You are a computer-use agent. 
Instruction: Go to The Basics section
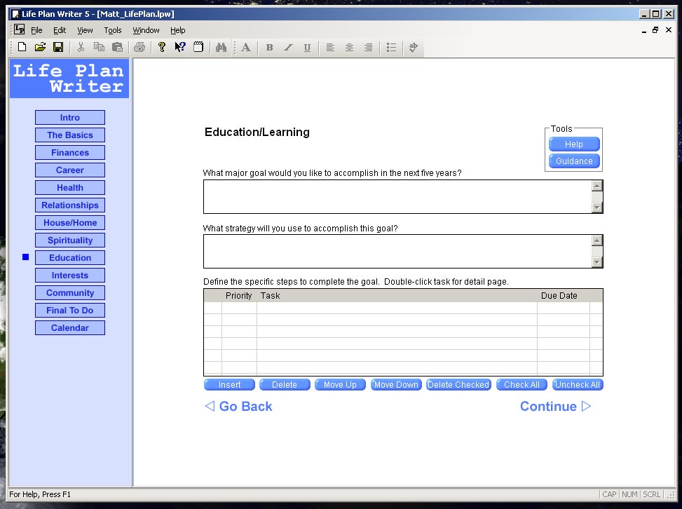click(70, 135)
